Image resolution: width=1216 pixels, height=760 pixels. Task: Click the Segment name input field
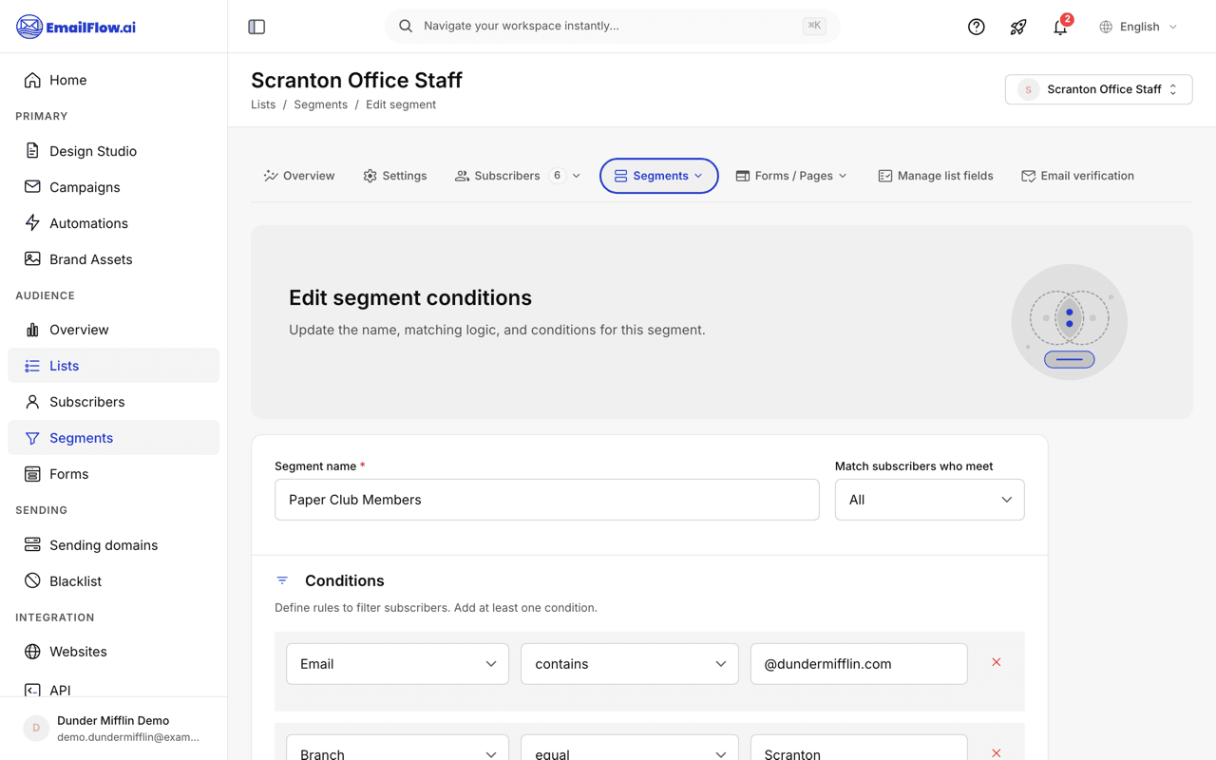coord(547,500)
